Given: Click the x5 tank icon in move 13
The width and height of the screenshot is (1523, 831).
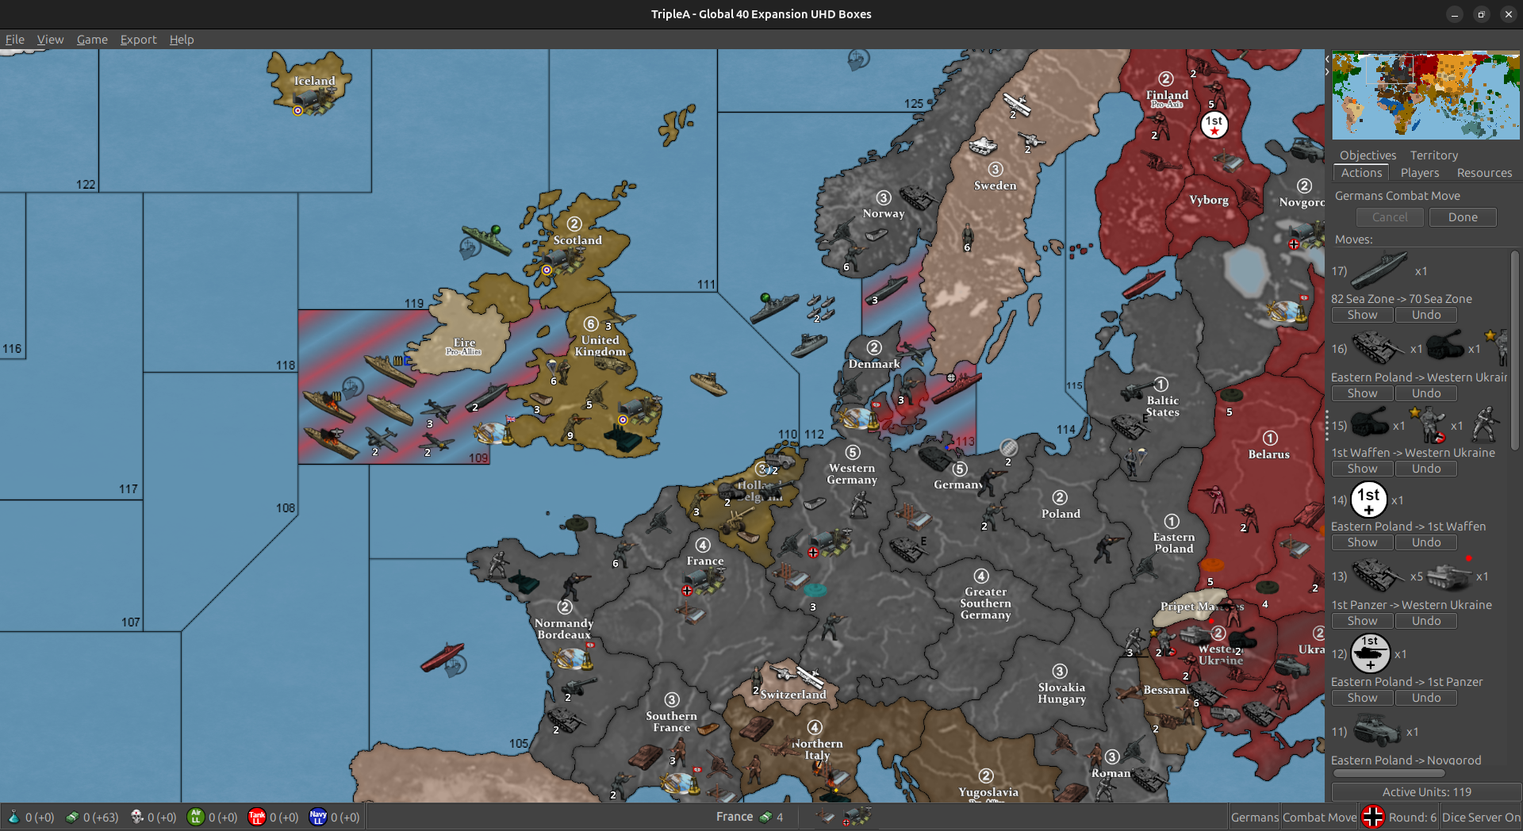Looking at the screenshot, I should coord(1379,575).
